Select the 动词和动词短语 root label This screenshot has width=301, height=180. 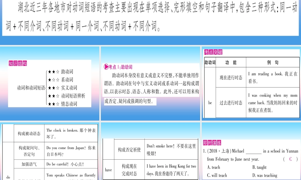[x=31, y=88]
